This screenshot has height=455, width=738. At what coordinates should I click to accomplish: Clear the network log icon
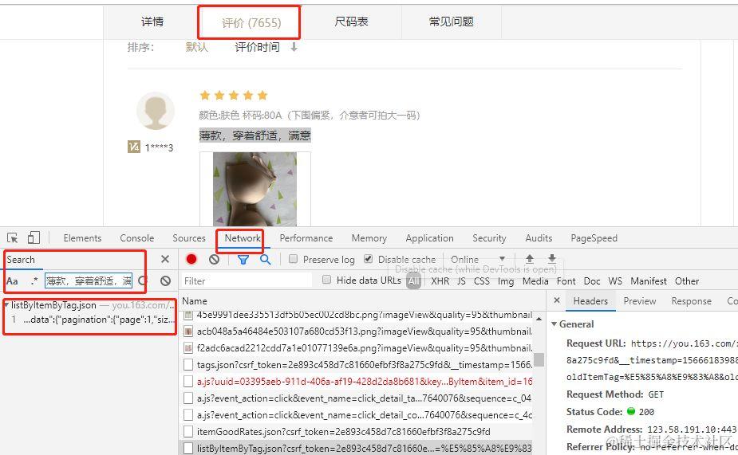tap(214, 259)
